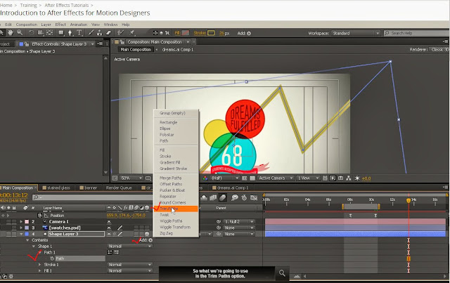Image resolution: width=450 pixels, height=283 pixels.
Task: Expand the Stroke 1 property group
Action: [x=39, y=265]
